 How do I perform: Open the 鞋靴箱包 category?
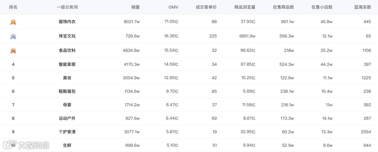(67, 91)
